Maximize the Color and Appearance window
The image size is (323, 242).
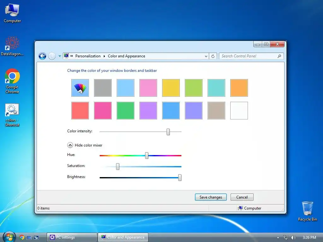(x=266, y=44)
